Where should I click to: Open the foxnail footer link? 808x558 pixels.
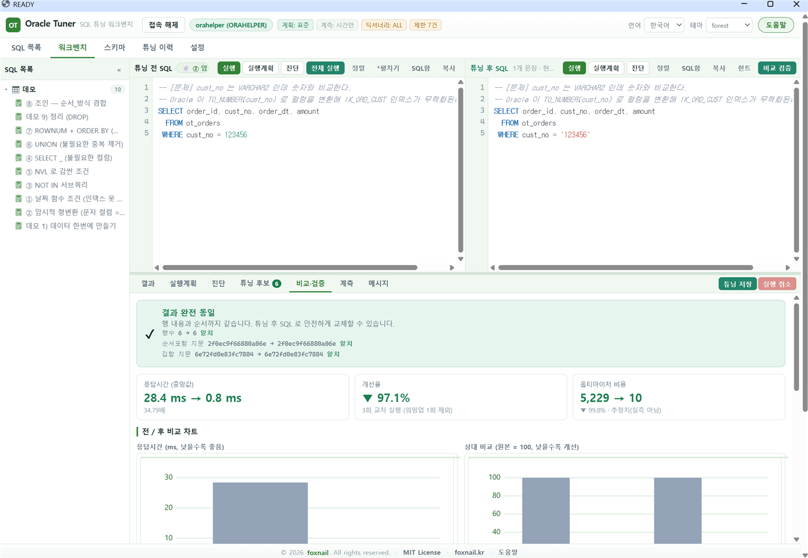click(318, 552)
